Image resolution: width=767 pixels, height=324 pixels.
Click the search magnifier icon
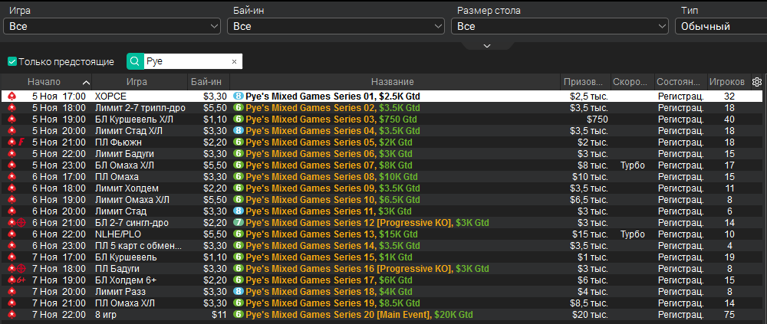135,61
